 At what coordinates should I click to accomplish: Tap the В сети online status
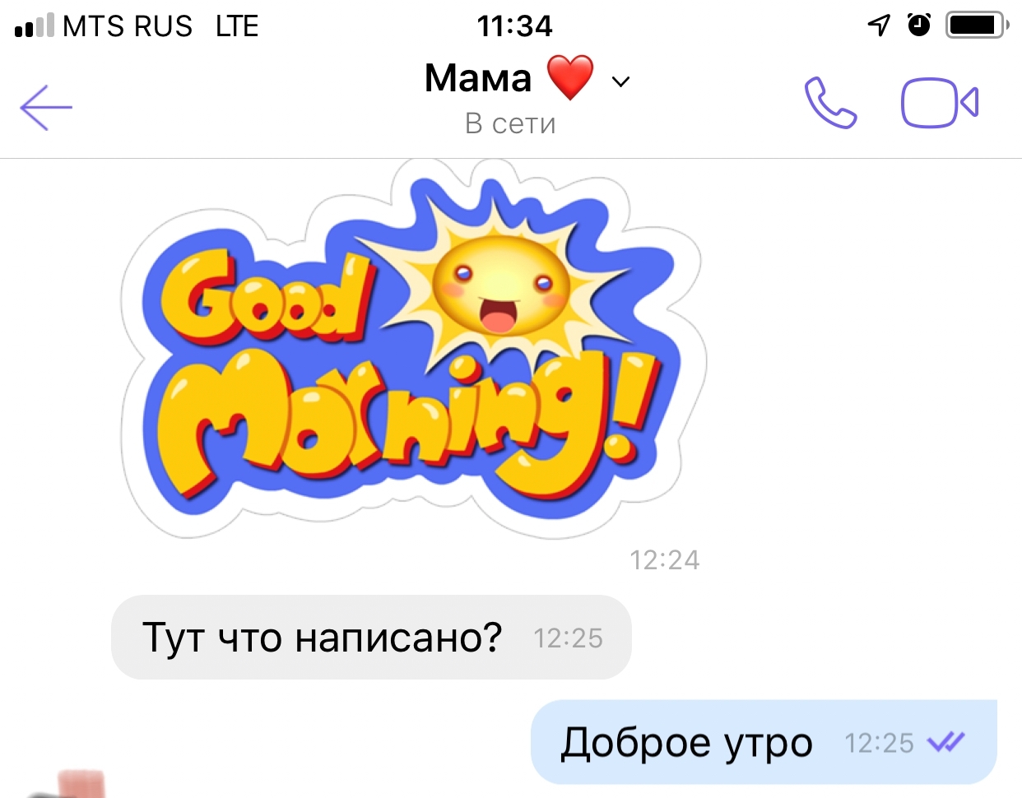point(510,123)
